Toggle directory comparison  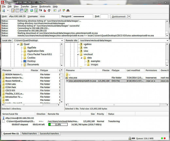(59, 10)
